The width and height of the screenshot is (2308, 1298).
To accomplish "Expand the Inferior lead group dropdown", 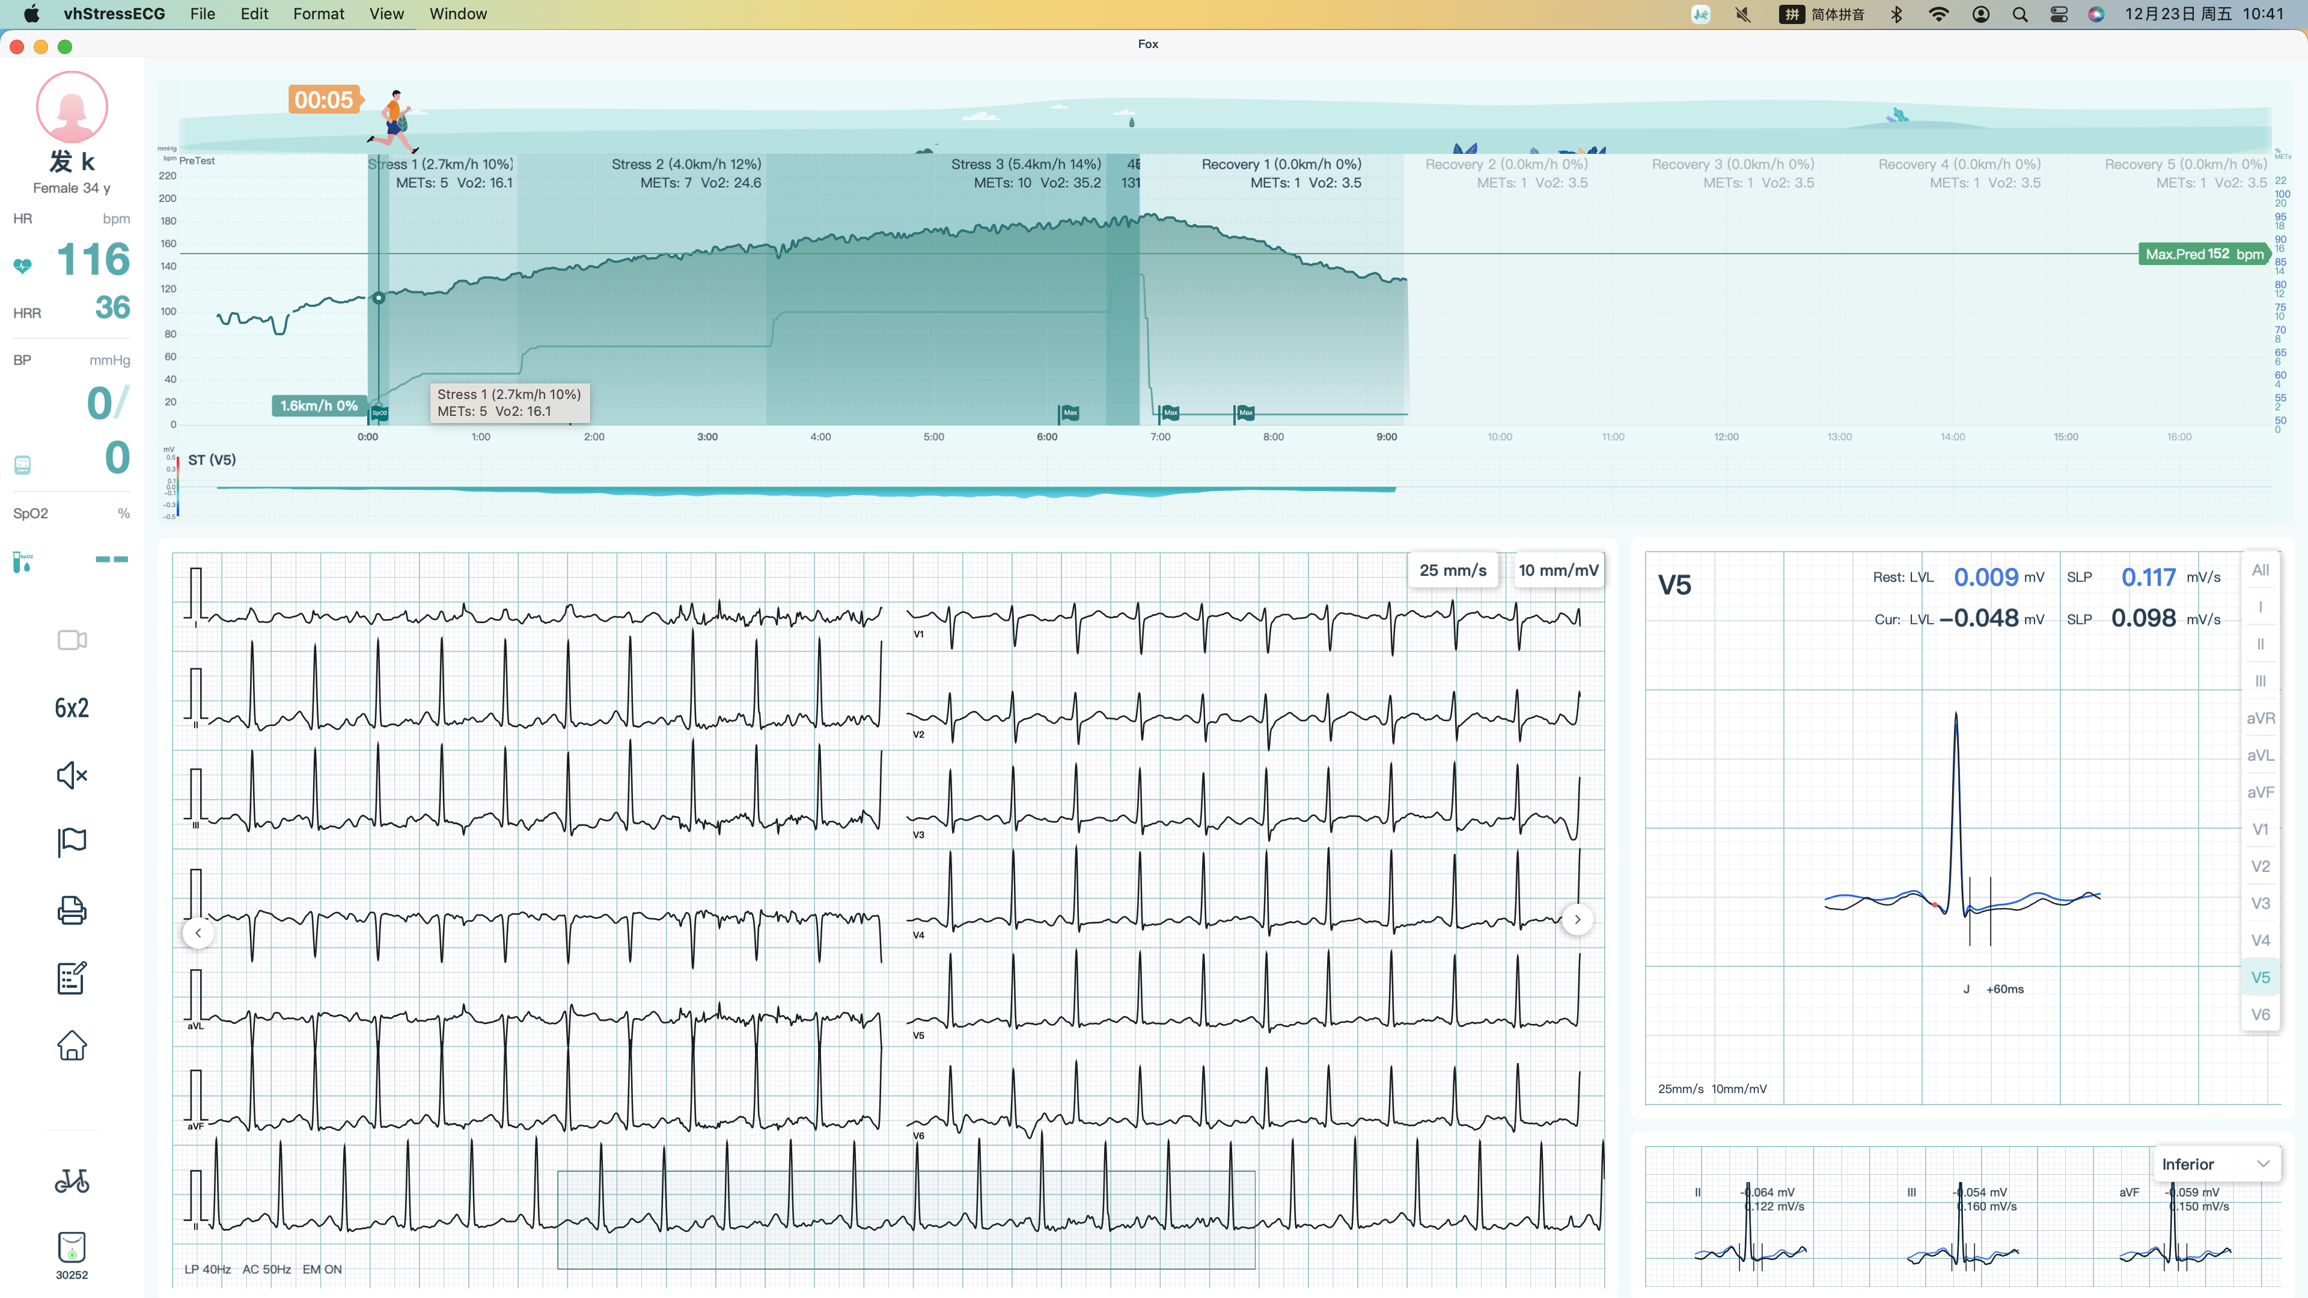I will [x=2215, y=1163].
